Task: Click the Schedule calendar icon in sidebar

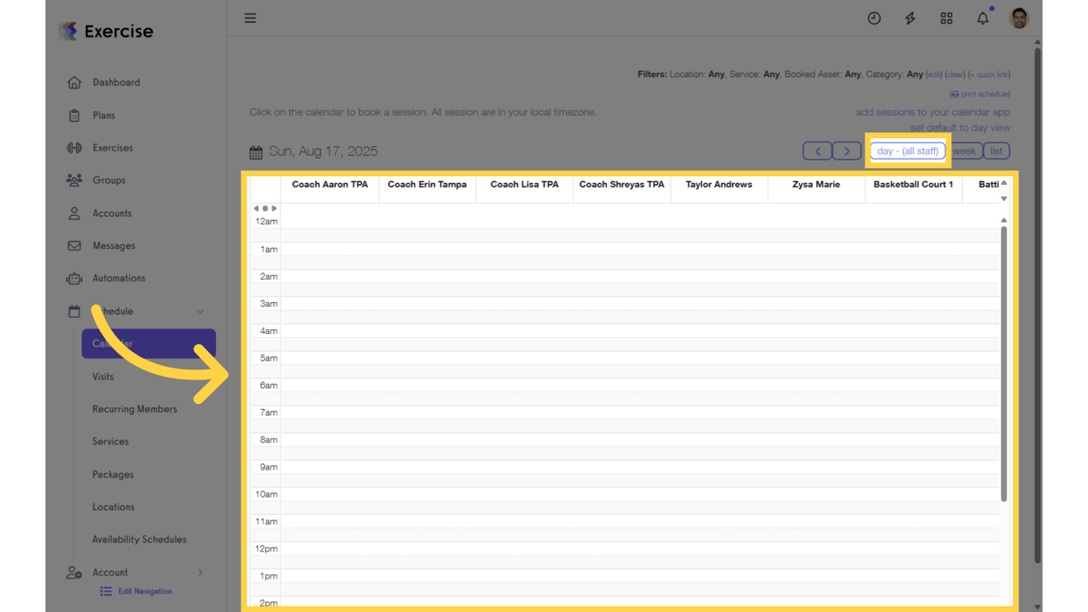Action: tap(74, 312)
